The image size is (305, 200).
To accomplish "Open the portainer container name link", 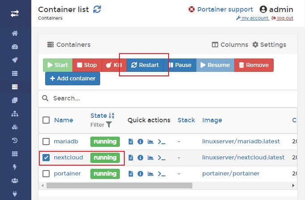I will [67, 174].
